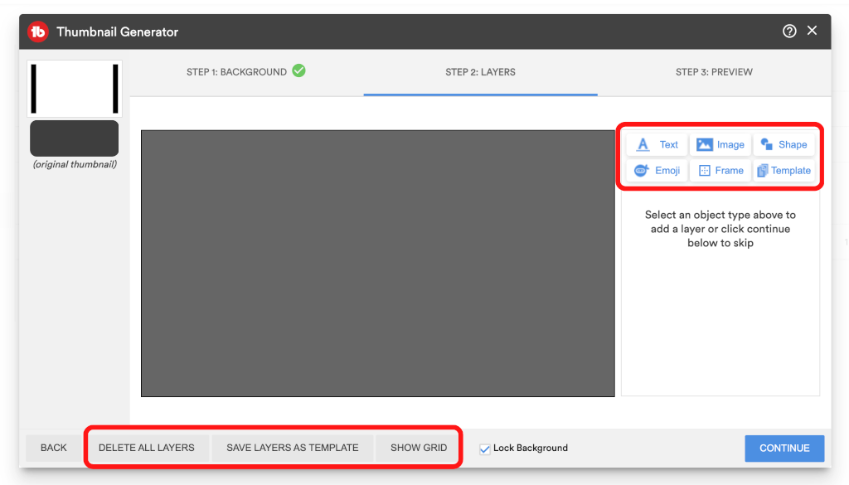Click the gray thumbnail canvas area
The height and width of the screenshot is (485, 849).
point(377,263)
